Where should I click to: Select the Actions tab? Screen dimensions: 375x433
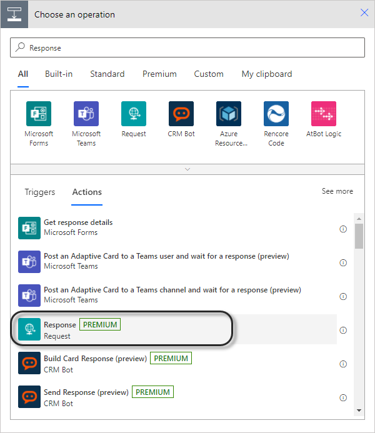[x=87, y=192]
